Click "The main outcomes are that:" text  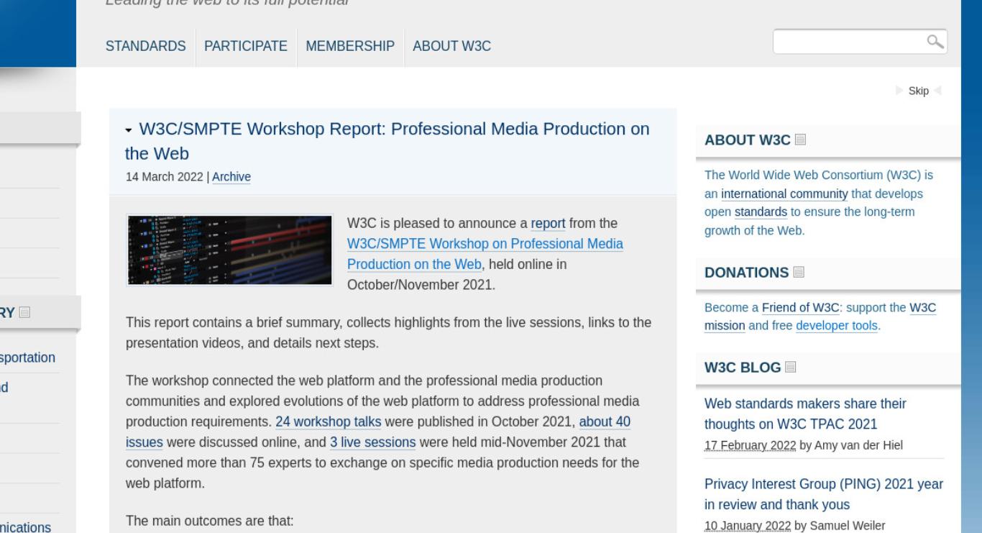coord(210,521)
